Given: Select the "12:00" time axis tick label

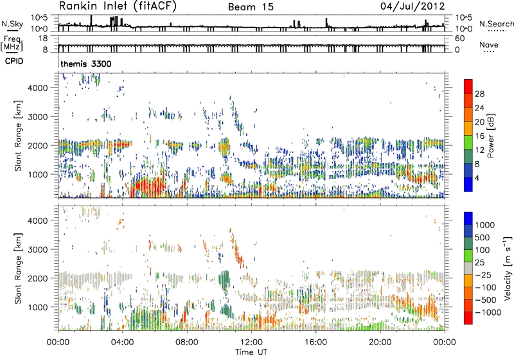Looking at the screenshot, I should point(251,343).
